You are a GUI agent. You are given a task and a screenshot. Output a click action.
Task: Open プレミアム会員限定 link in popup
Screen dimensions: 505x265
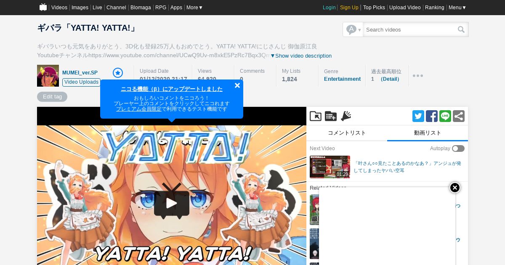click(x=139, y=109)
